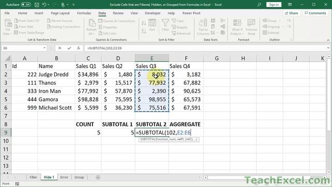Add a new sheet with plus icon

point(98,177)
